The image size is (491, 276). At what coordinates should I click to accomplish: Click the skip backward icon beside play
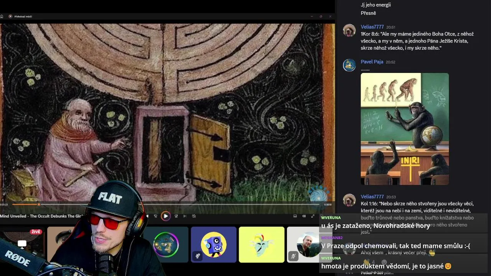point(155,216)
